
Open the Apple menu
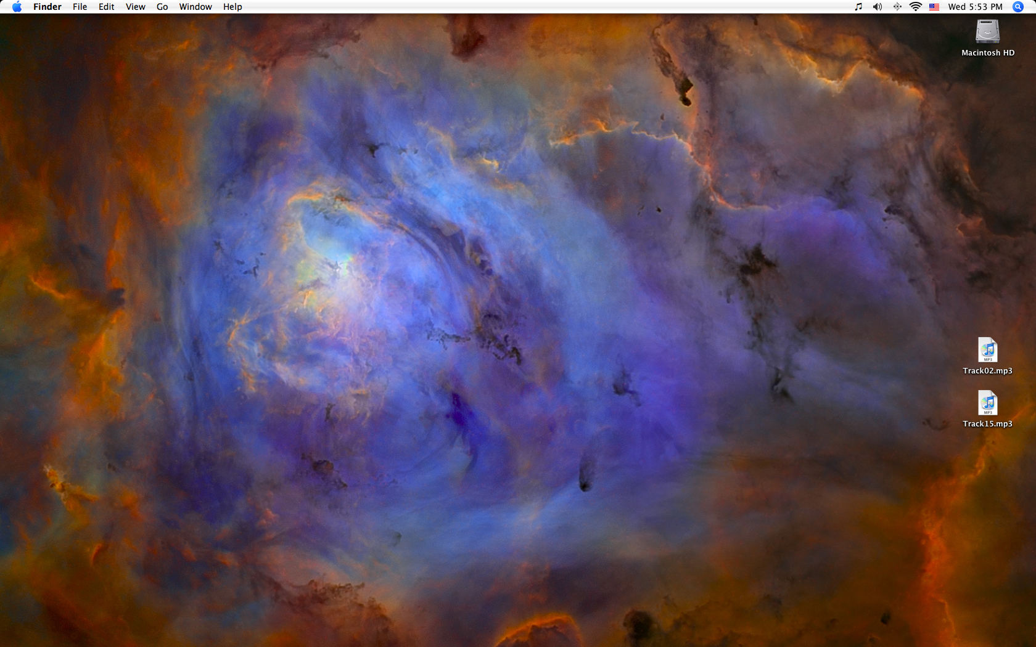[x=17, y=7]
